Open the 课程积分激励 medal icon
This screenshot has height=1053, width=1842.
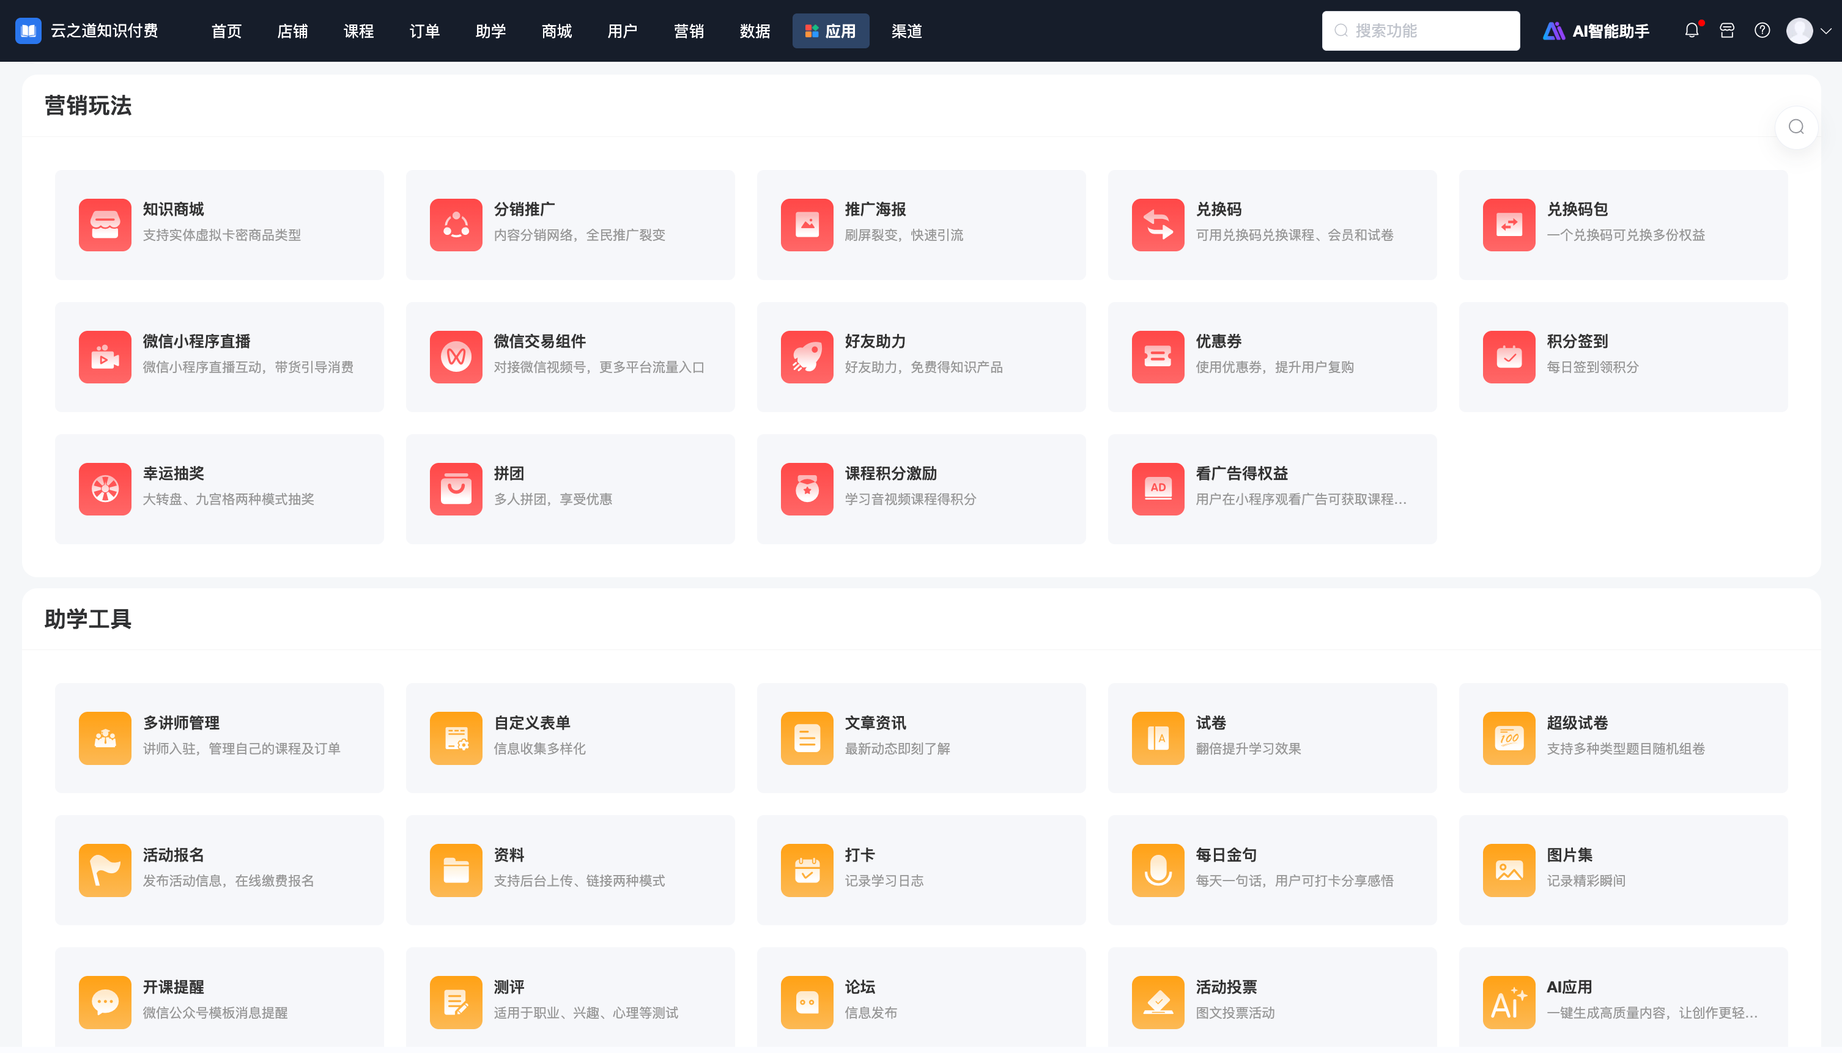click(x=807, y=490)
